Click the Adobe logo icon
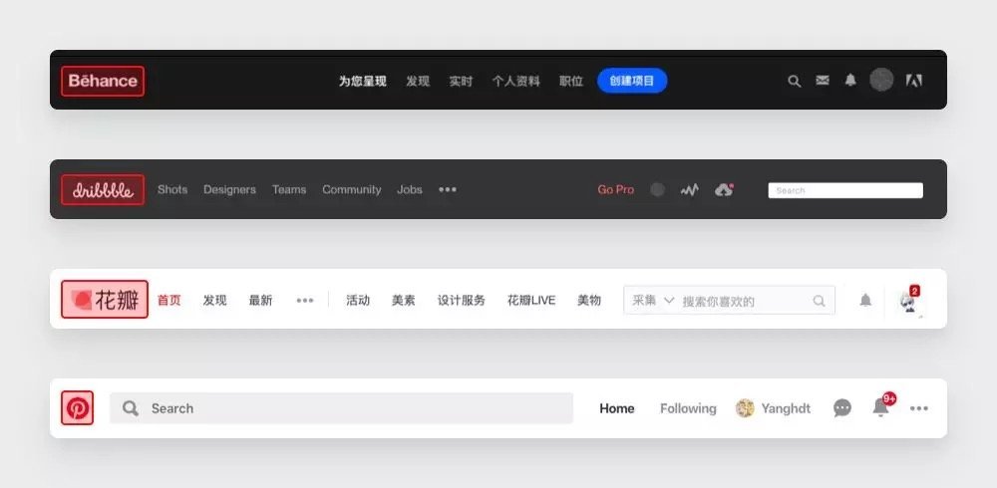 [913, 81]
